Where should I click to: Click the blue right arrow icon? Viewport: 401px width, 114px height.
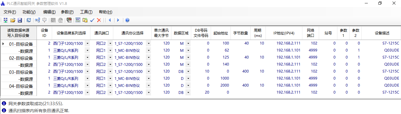click(118, 20)
